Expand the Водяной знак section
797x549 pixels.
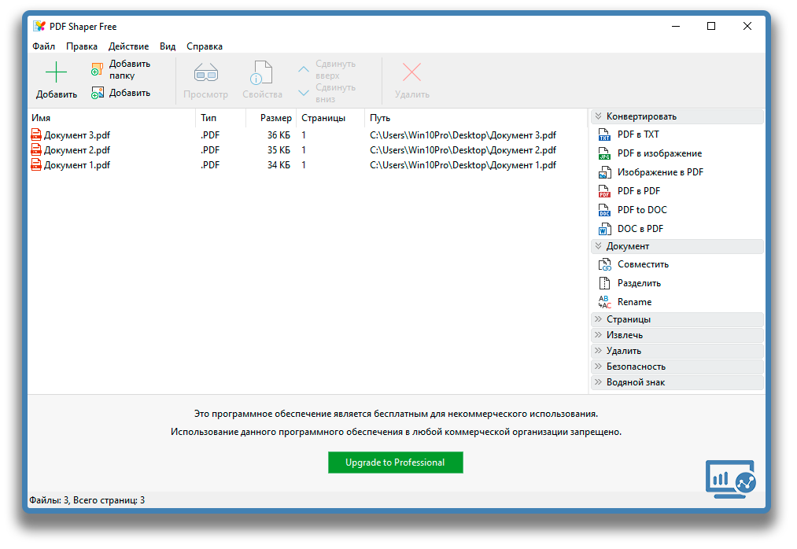pos(677,382)
